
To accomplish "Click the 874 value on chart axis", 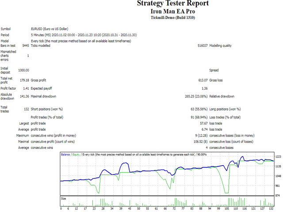I will click(278, 195).
